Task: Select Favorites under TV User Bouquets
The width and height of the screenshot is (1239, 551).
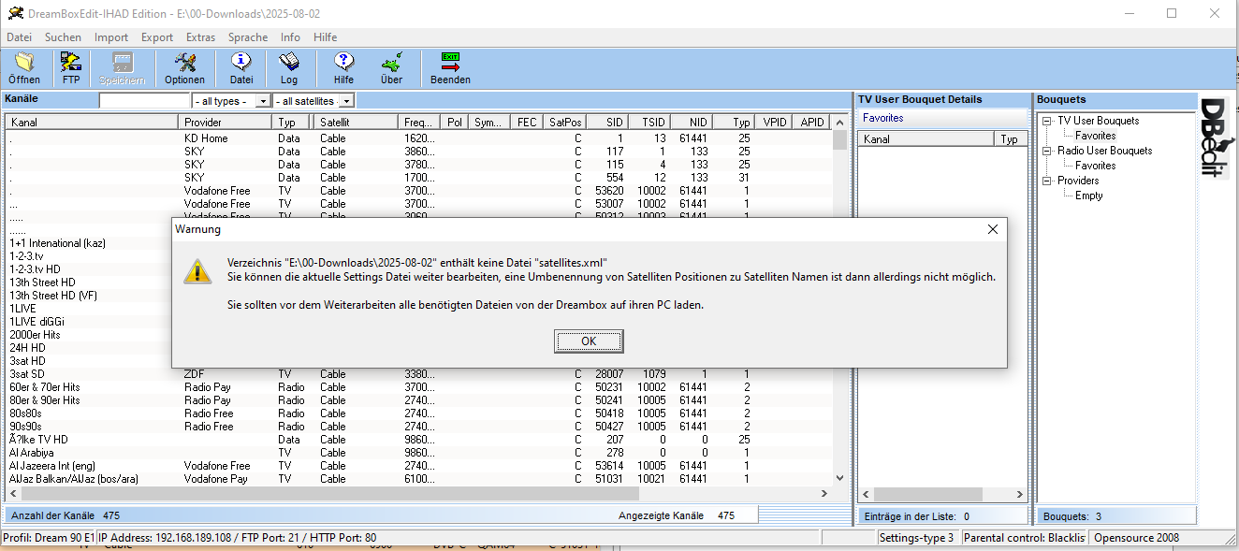Action: point(1095,136)
